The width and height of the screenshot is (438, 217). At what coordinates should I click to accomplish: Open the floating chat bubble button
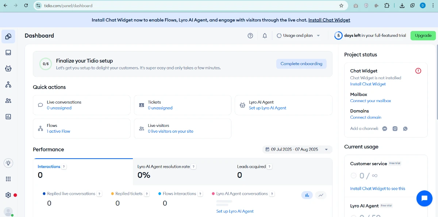click(x=424, y=198)
